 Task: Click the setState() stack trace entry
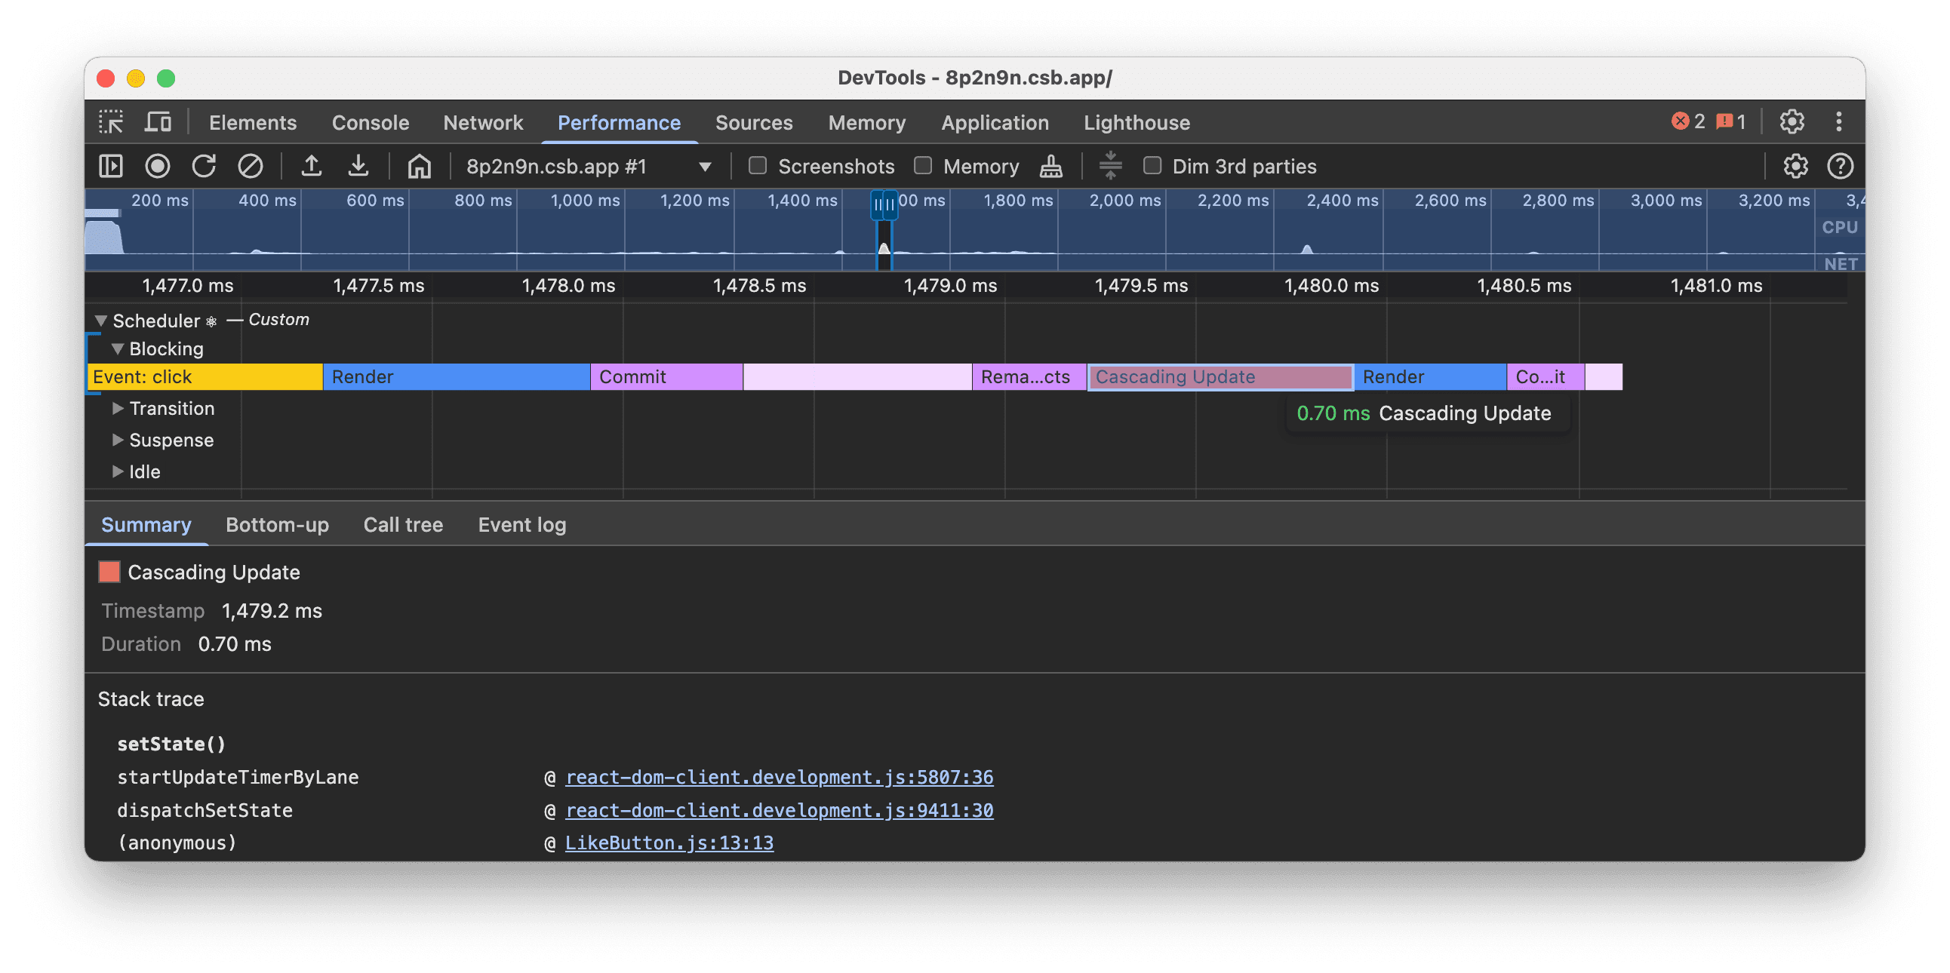(x=172, y=744)
